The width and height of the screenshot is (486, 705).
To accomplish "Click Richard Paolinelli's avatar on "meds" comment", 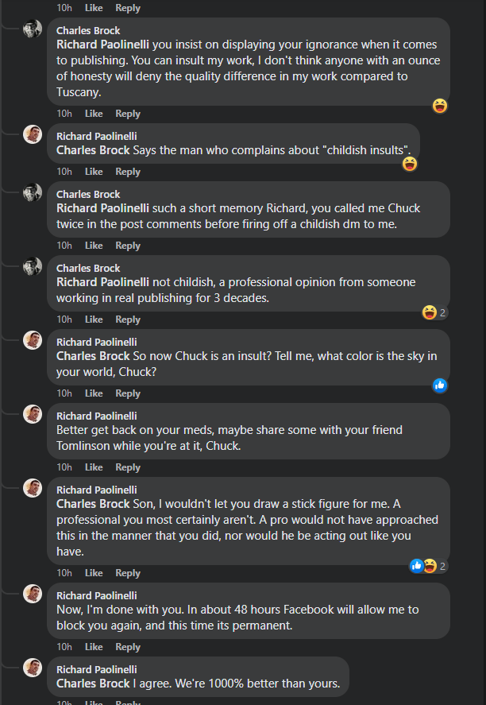I will (x=33, y=414).
